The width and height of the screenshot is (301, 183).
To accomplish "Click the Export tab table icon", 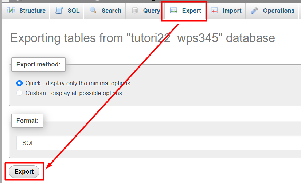I will (174, 10).
